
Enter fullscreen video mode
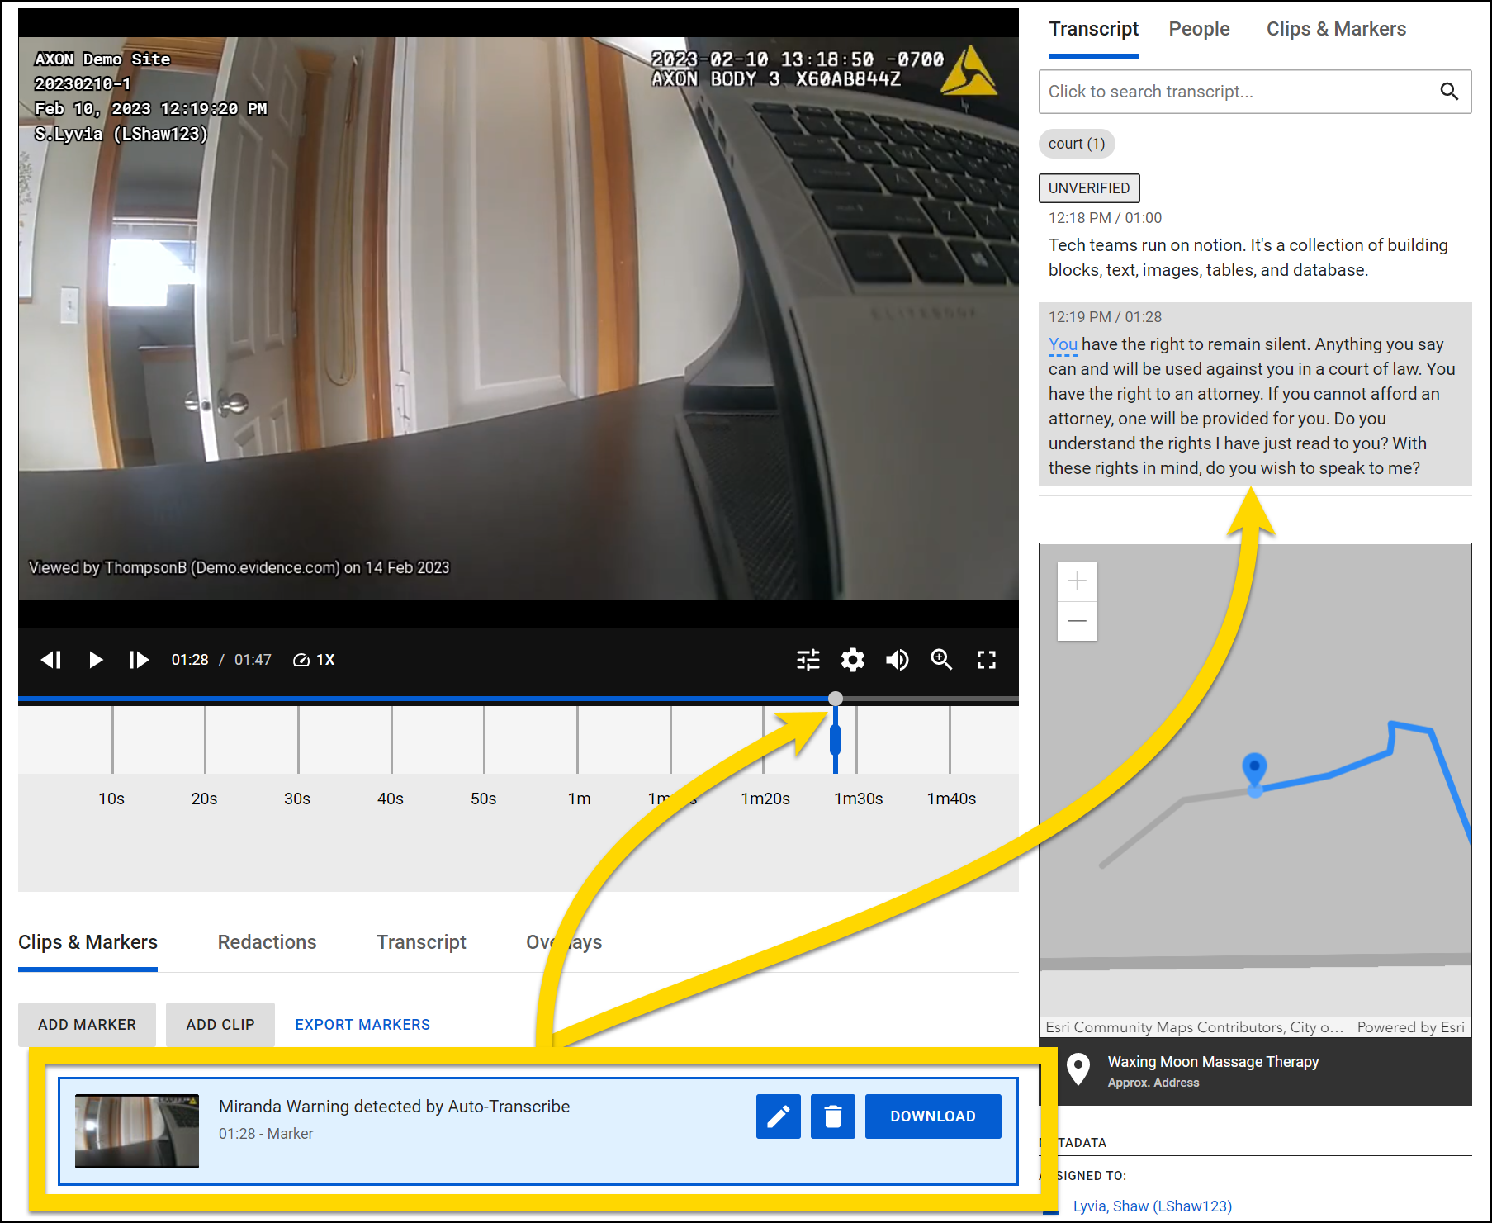click(x=986, y=660)
